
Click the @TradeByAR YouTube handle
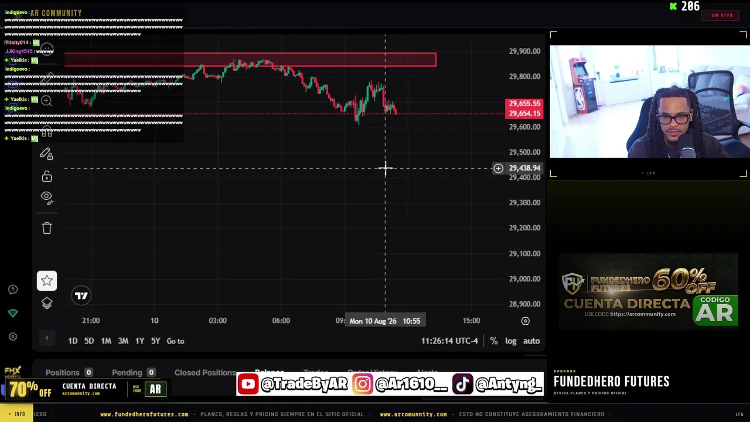[x=304, y=384]
